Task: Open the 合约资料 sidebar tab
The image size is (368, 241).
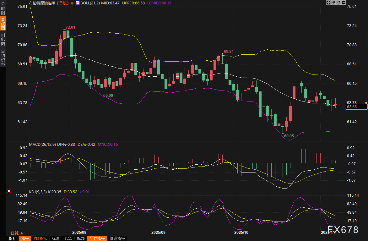Action: pyautogui.click(x=3, y=58)
